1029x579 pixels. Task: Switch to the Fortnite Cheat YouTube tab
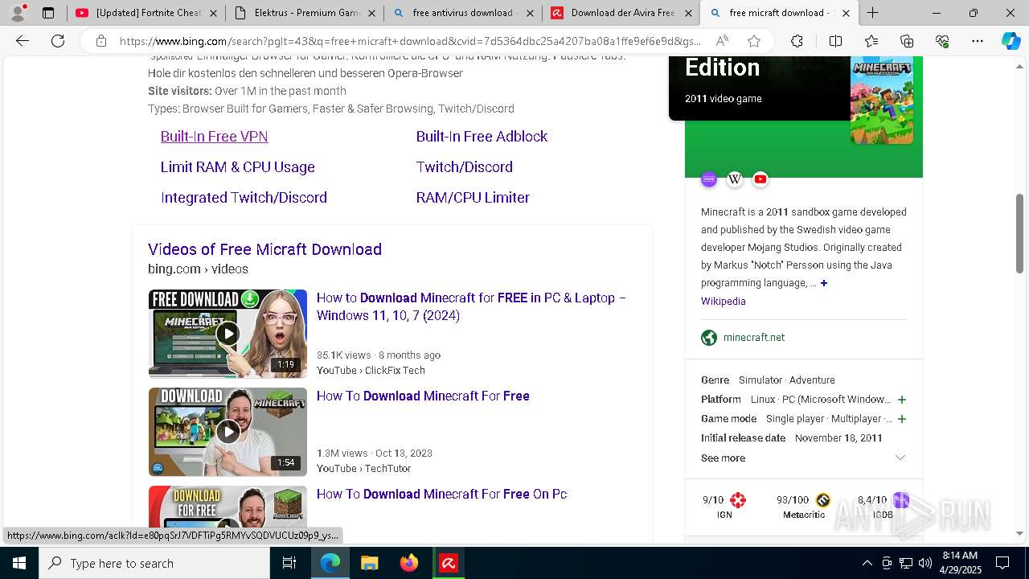pyautogui.click(x=145, y=13)
